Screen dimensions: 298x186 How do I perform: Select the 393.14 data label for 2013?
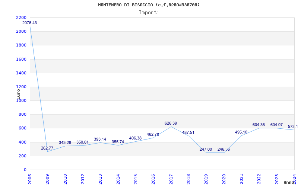point(100,139)
